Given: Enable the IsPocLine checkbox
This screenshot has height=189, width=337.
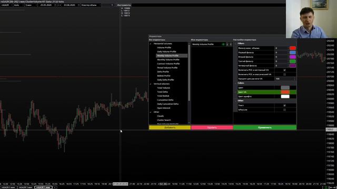Looking at the screenshot, I should point(284,110).
